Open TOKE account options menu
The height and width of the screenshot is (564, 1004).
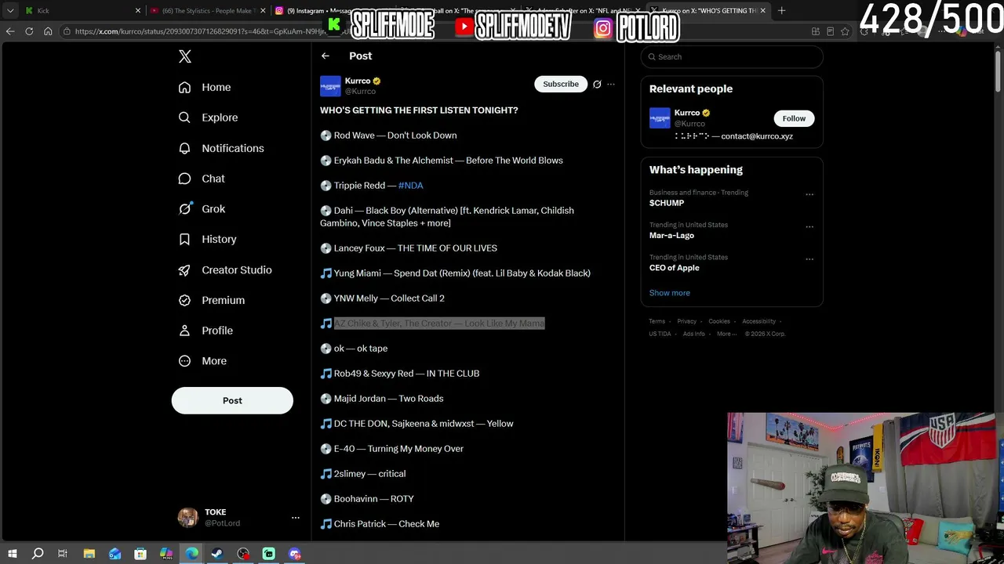296,518
